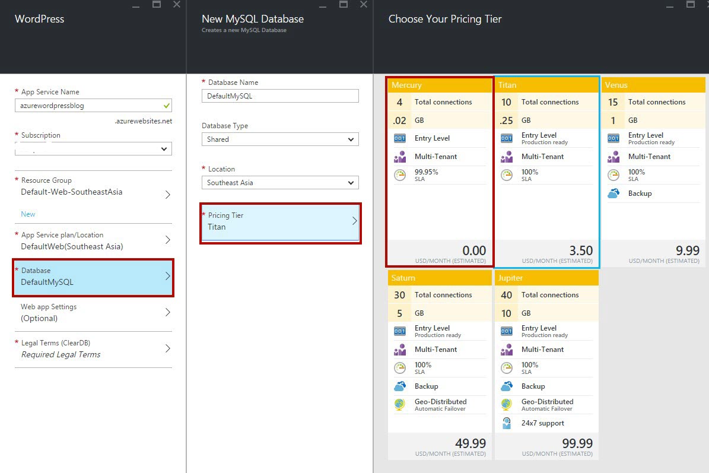
Task: Click the Entry Level icon in Mercury tier
Action: point(400,138)
